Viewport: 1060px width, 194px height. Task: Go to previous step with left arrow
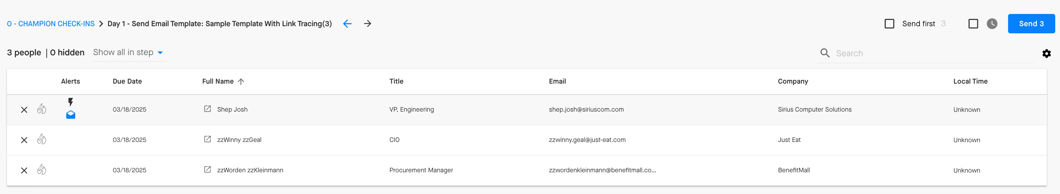point(347,24)
